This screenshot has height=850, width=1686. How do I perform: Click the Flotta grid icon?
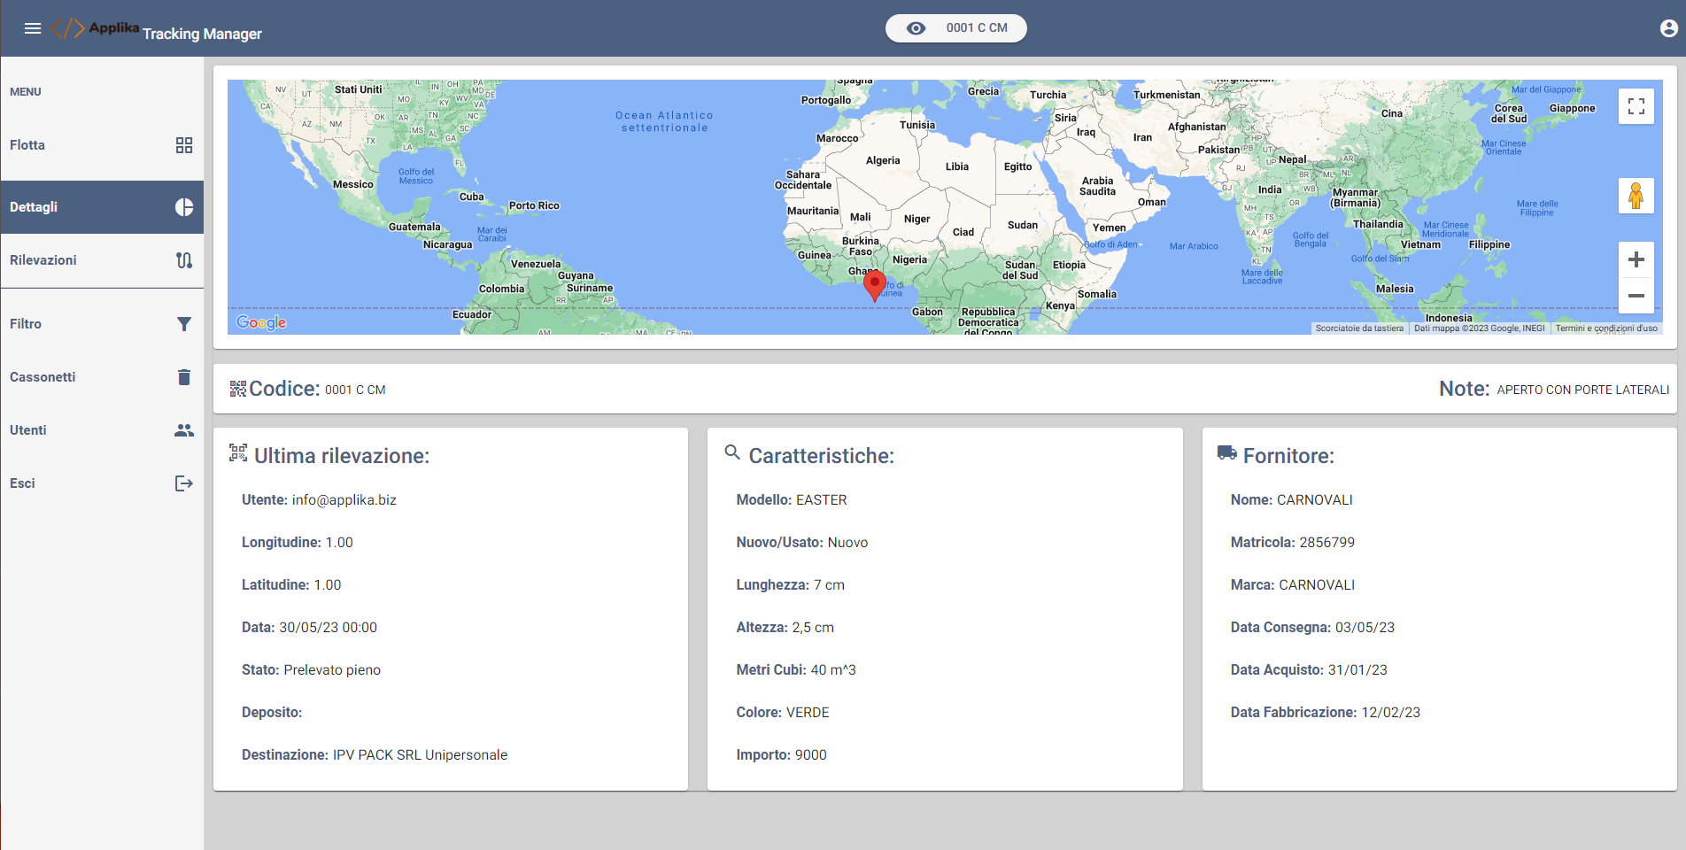point(184,145)
